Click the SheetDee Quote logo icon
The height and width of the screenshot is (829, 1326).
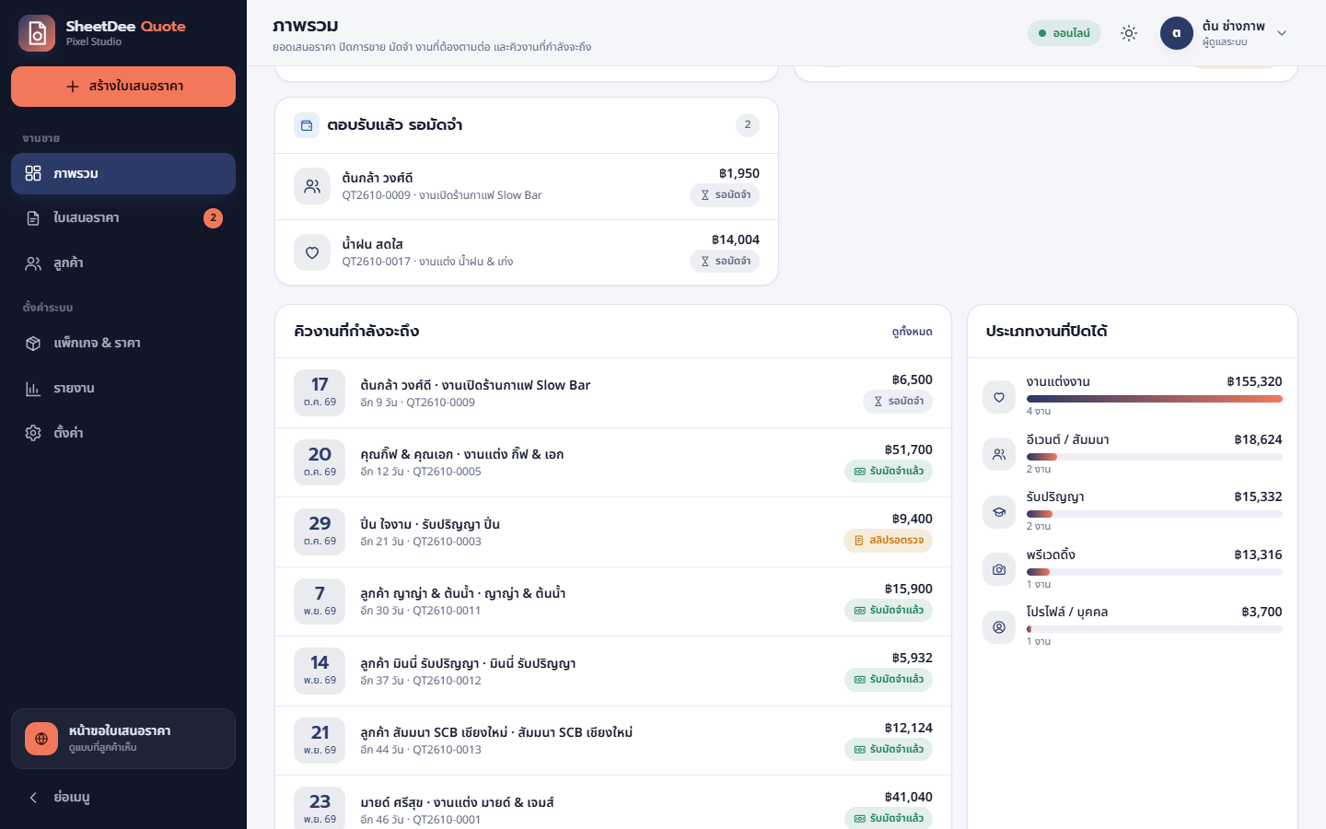[37, 33]
